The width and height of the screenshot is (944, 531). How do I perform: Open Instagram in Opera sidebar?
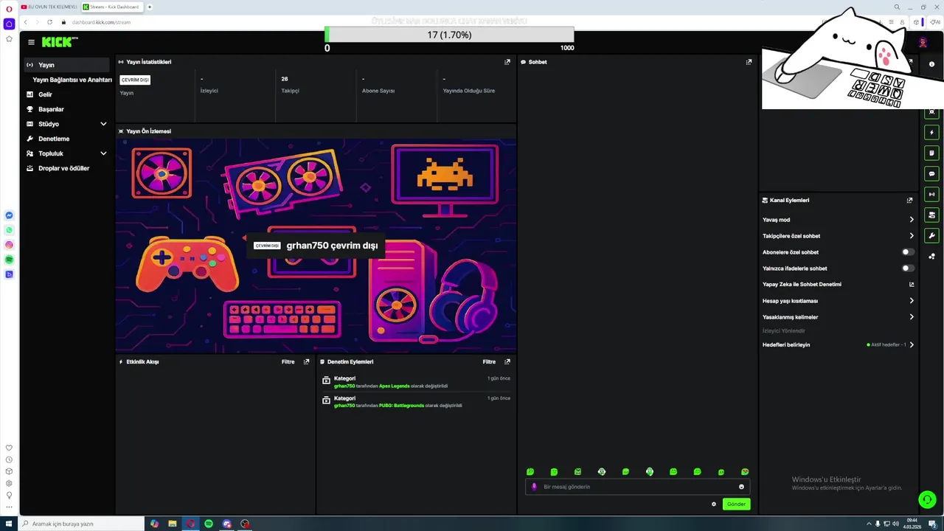pos(9,245)
